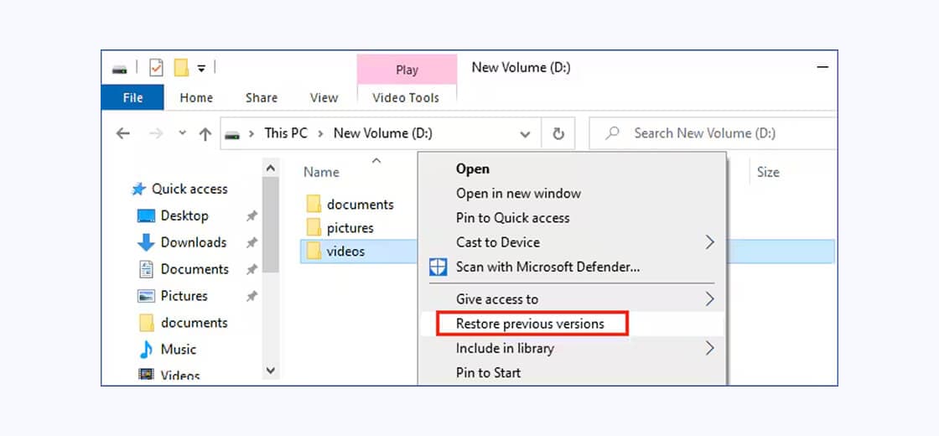Expand the Cast to Device submenu arrow

tap(709, 242)
